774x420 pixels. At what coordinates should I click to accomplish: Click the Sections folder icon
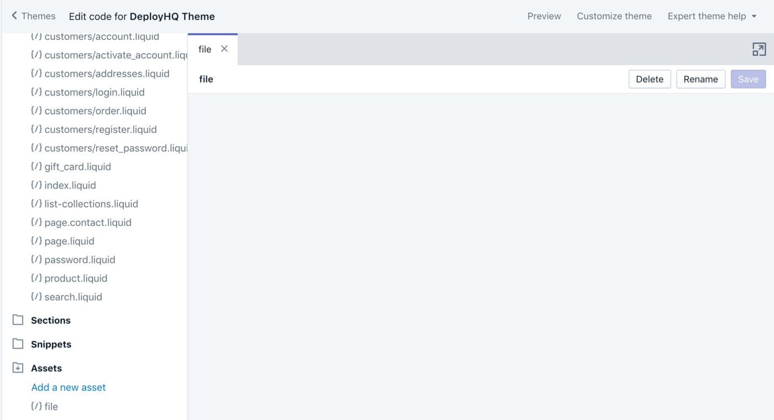point(18,320)
